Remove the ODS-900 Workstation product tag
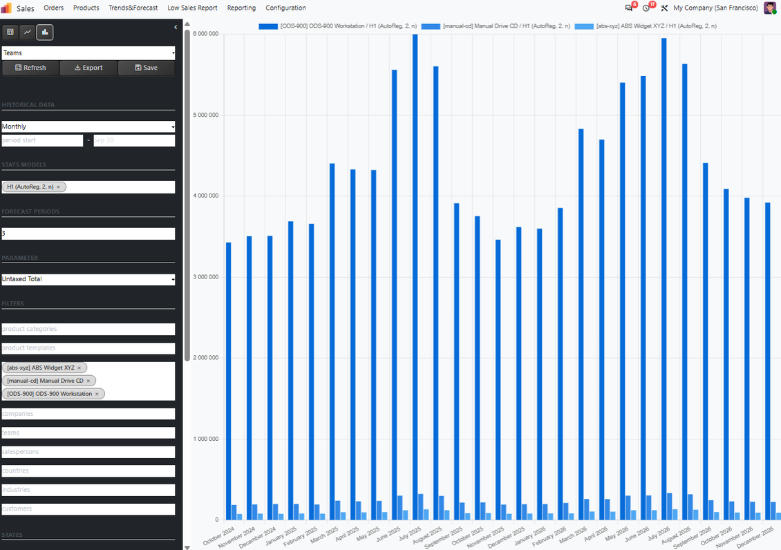 pyautogui.click(x=97, y=394)
